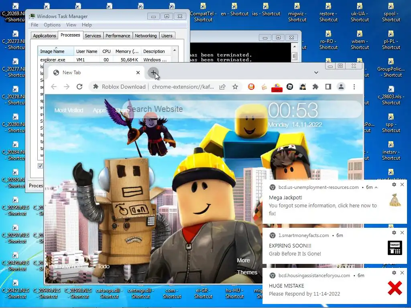The width and height of the screenshot is (411, 308).
Task: Click the Search Website field
Action: [242, 109]
